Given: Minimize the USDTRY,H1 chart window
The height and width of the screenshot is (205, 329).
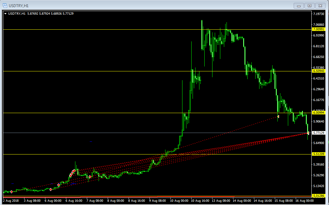Looking at the screenshot, I should tap(299, 6).
